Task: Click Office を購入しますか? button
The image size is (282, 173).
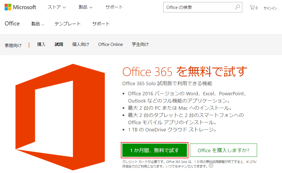Action: coord(223,150)
